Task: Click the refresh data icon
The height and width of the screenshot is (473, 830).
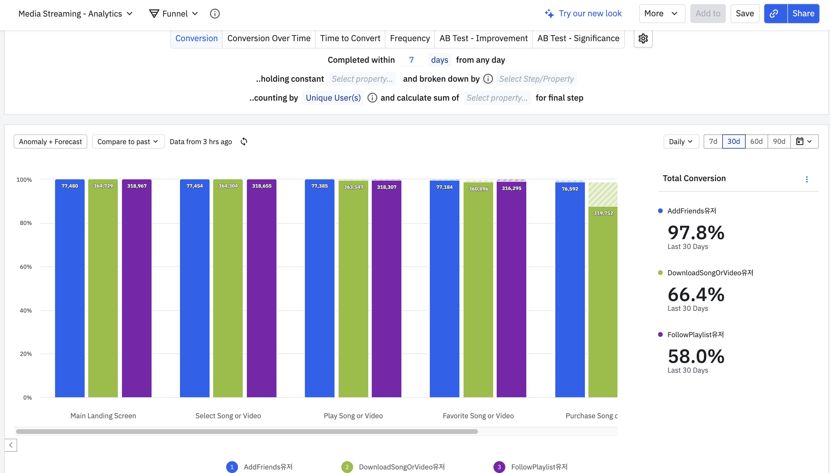Action: coord(244,142)
